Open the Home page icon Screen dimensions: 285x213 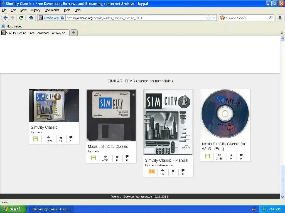point(31,18)
